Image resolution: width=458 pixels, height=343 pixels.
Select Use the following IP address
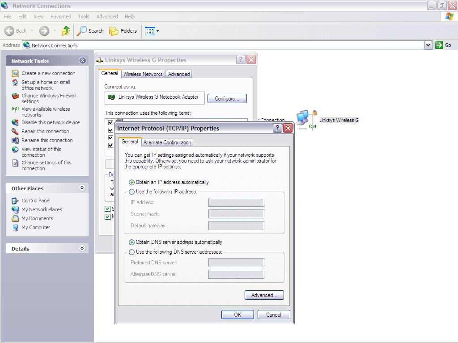point(132,192)
